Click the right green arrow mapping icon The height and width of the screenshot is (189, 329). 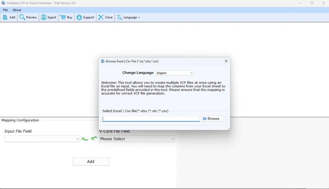(x=94, y=138)
